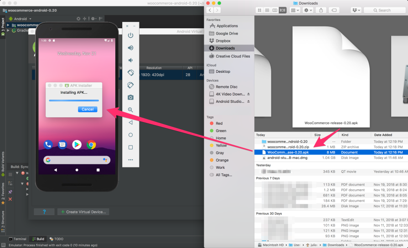
Task: Click the emulator toolbar home circle icon
Action: [x=131, y=135]
